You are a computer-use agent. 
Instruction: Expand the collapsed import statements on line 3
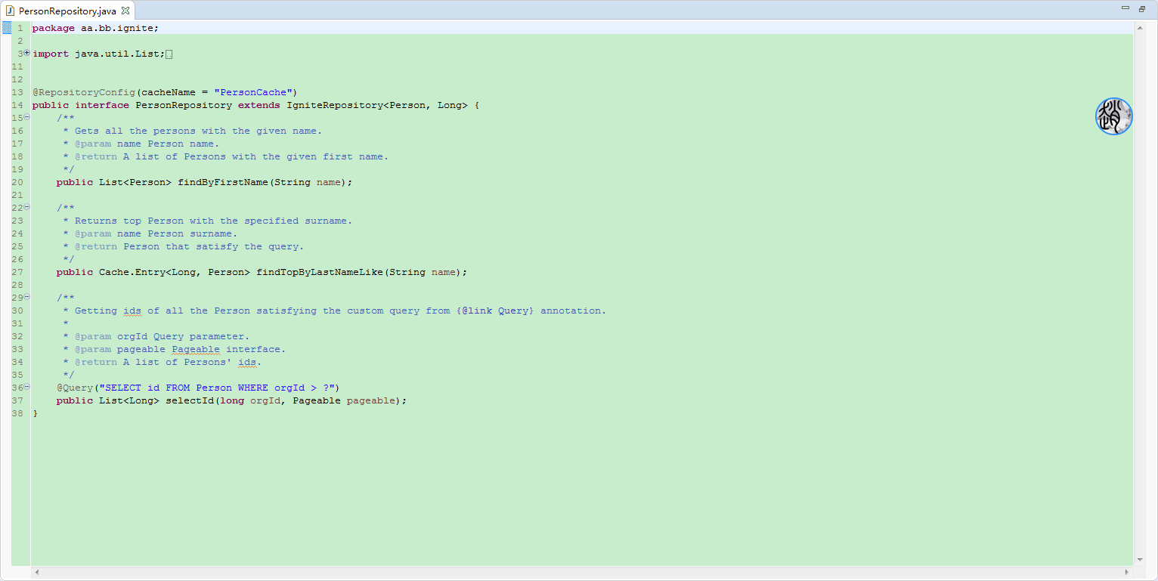coord(26,53)
